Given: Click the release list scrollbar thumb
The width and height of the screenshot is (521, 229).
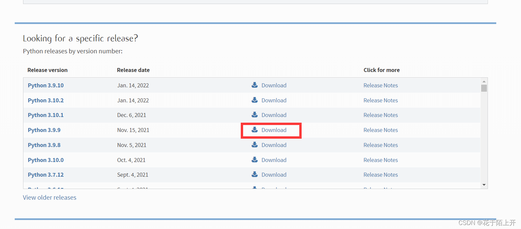Looking at the screenshot, I should click(484, 88).
